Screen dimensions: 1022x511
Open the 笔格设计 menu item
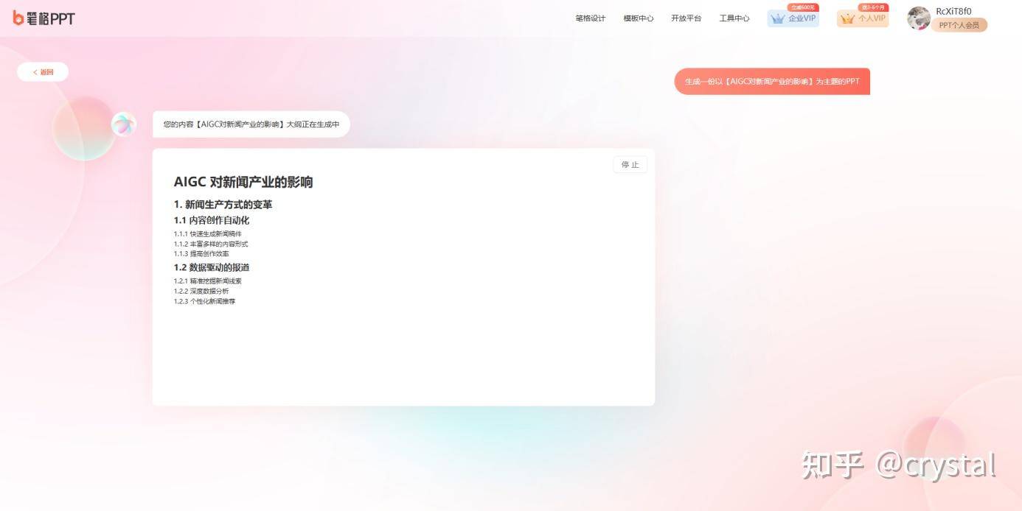[x=590, y=18]
